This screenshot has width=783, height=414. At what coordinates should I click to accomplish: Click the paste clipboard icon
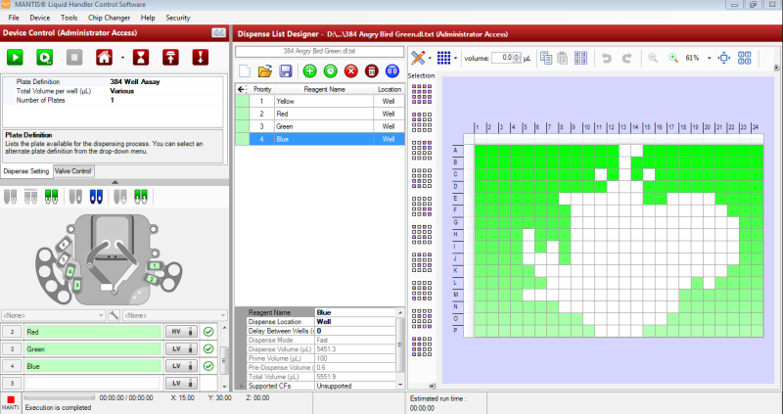(562, 58)
